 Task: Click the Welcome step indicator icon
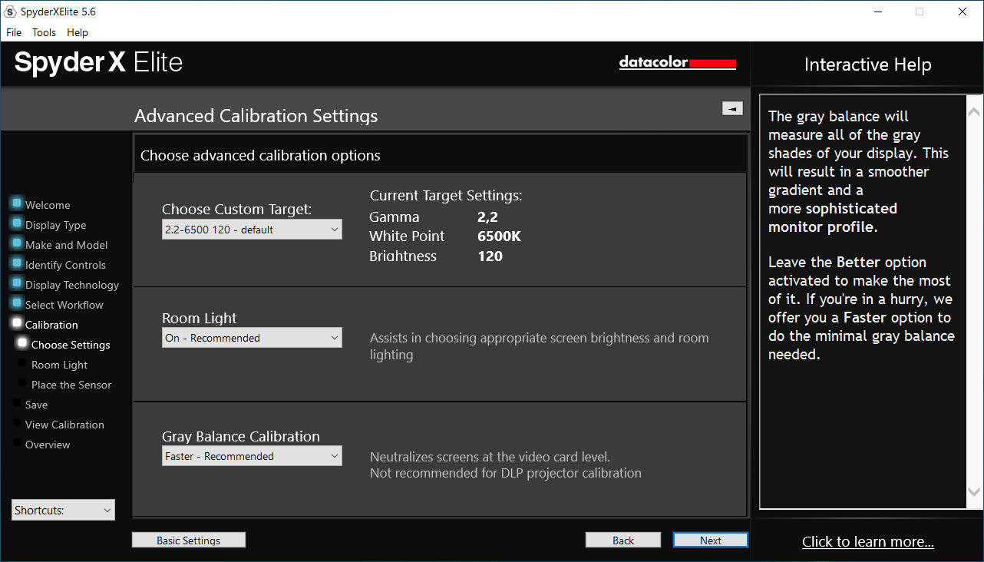pyautogui.click(x=16, y=203)
